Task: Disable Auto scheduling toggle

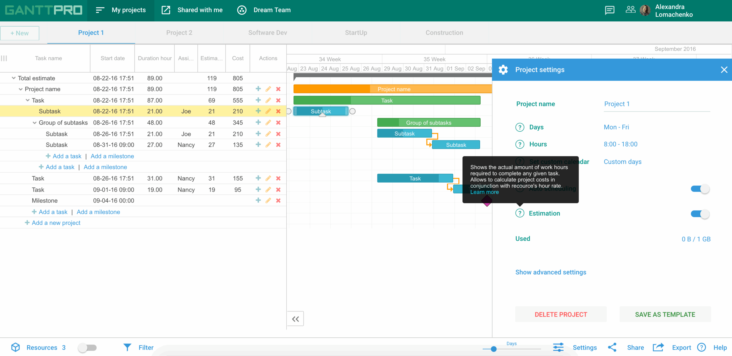Action: coord(700,189)
